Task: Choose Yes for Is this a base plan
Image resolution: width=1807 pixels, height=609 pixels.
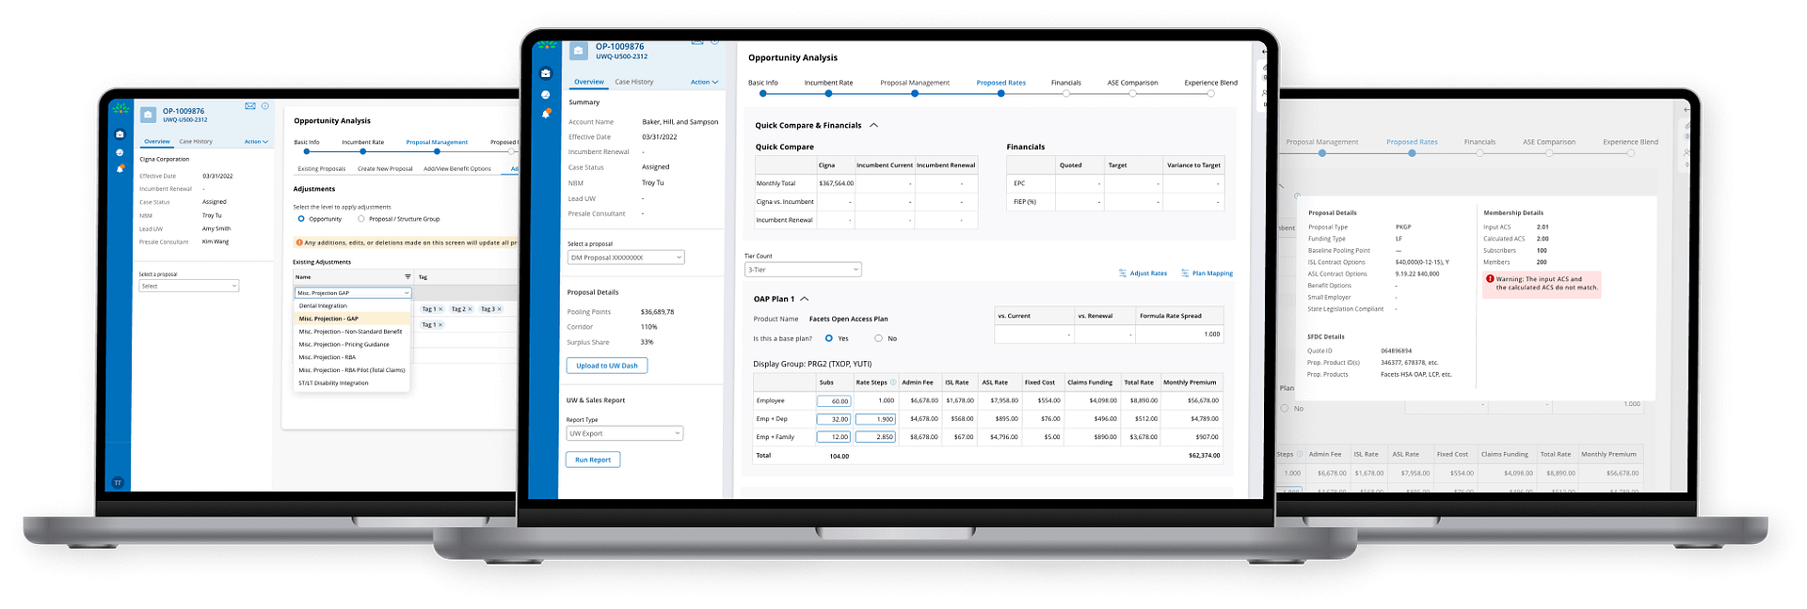Action: coord(829,338)
